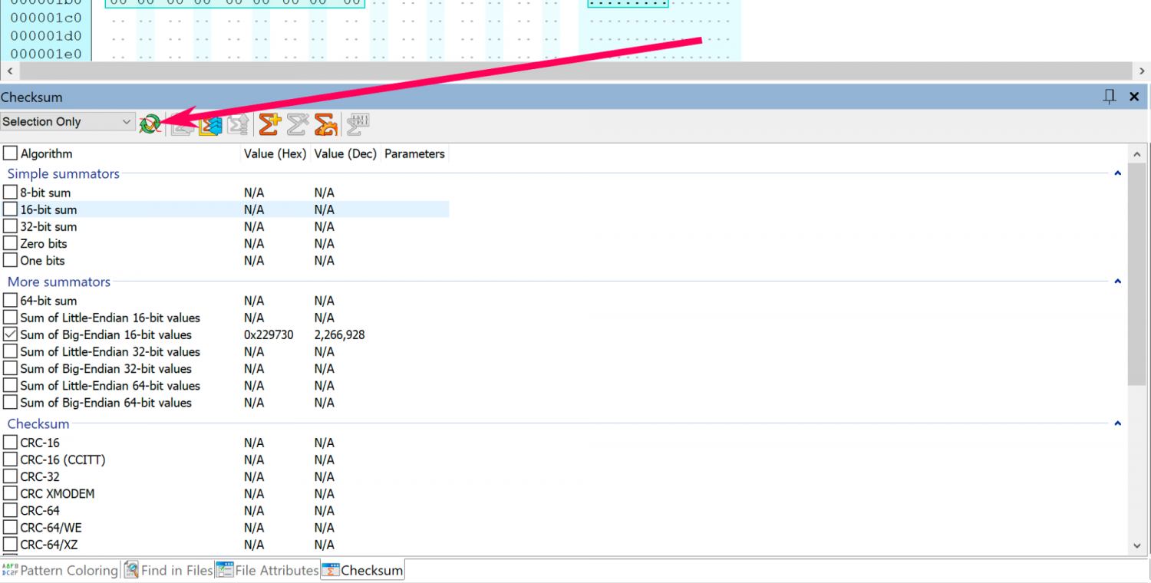Image resolution: width=1151 pixels, height=583 pixels.
Task: Tick Sum of Little-Endian 32-bit values
Action: tap(10, 351)
